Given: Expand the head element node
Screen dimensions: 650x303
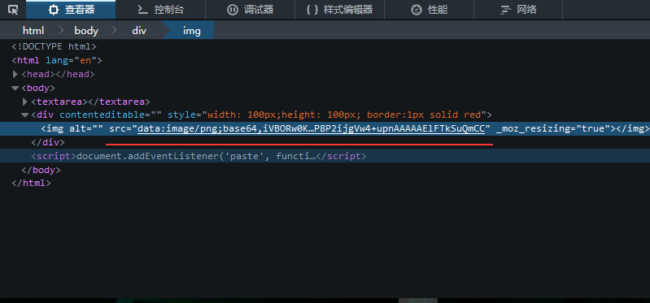Looking at the screenshot, I should pos(15,74).
